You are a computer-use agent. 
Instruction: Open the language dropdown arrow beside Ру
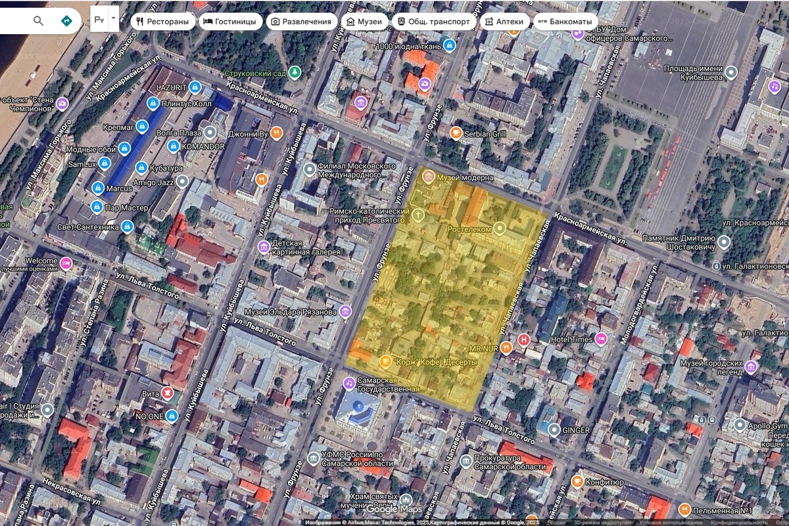click(x=114, y=20)
